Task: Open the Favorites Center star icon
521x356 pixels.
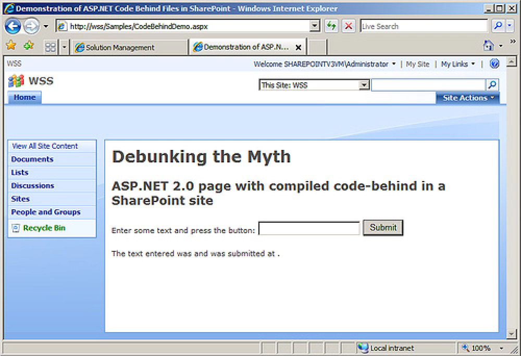Action: click(10, 46)
